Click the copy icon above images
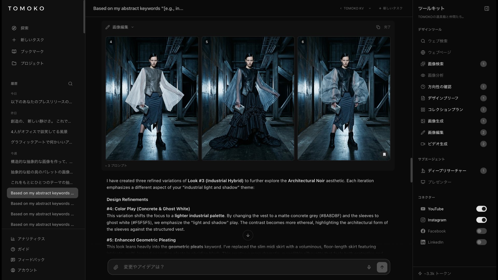Screen dimensions: 498x280 [x=378, y=27]
